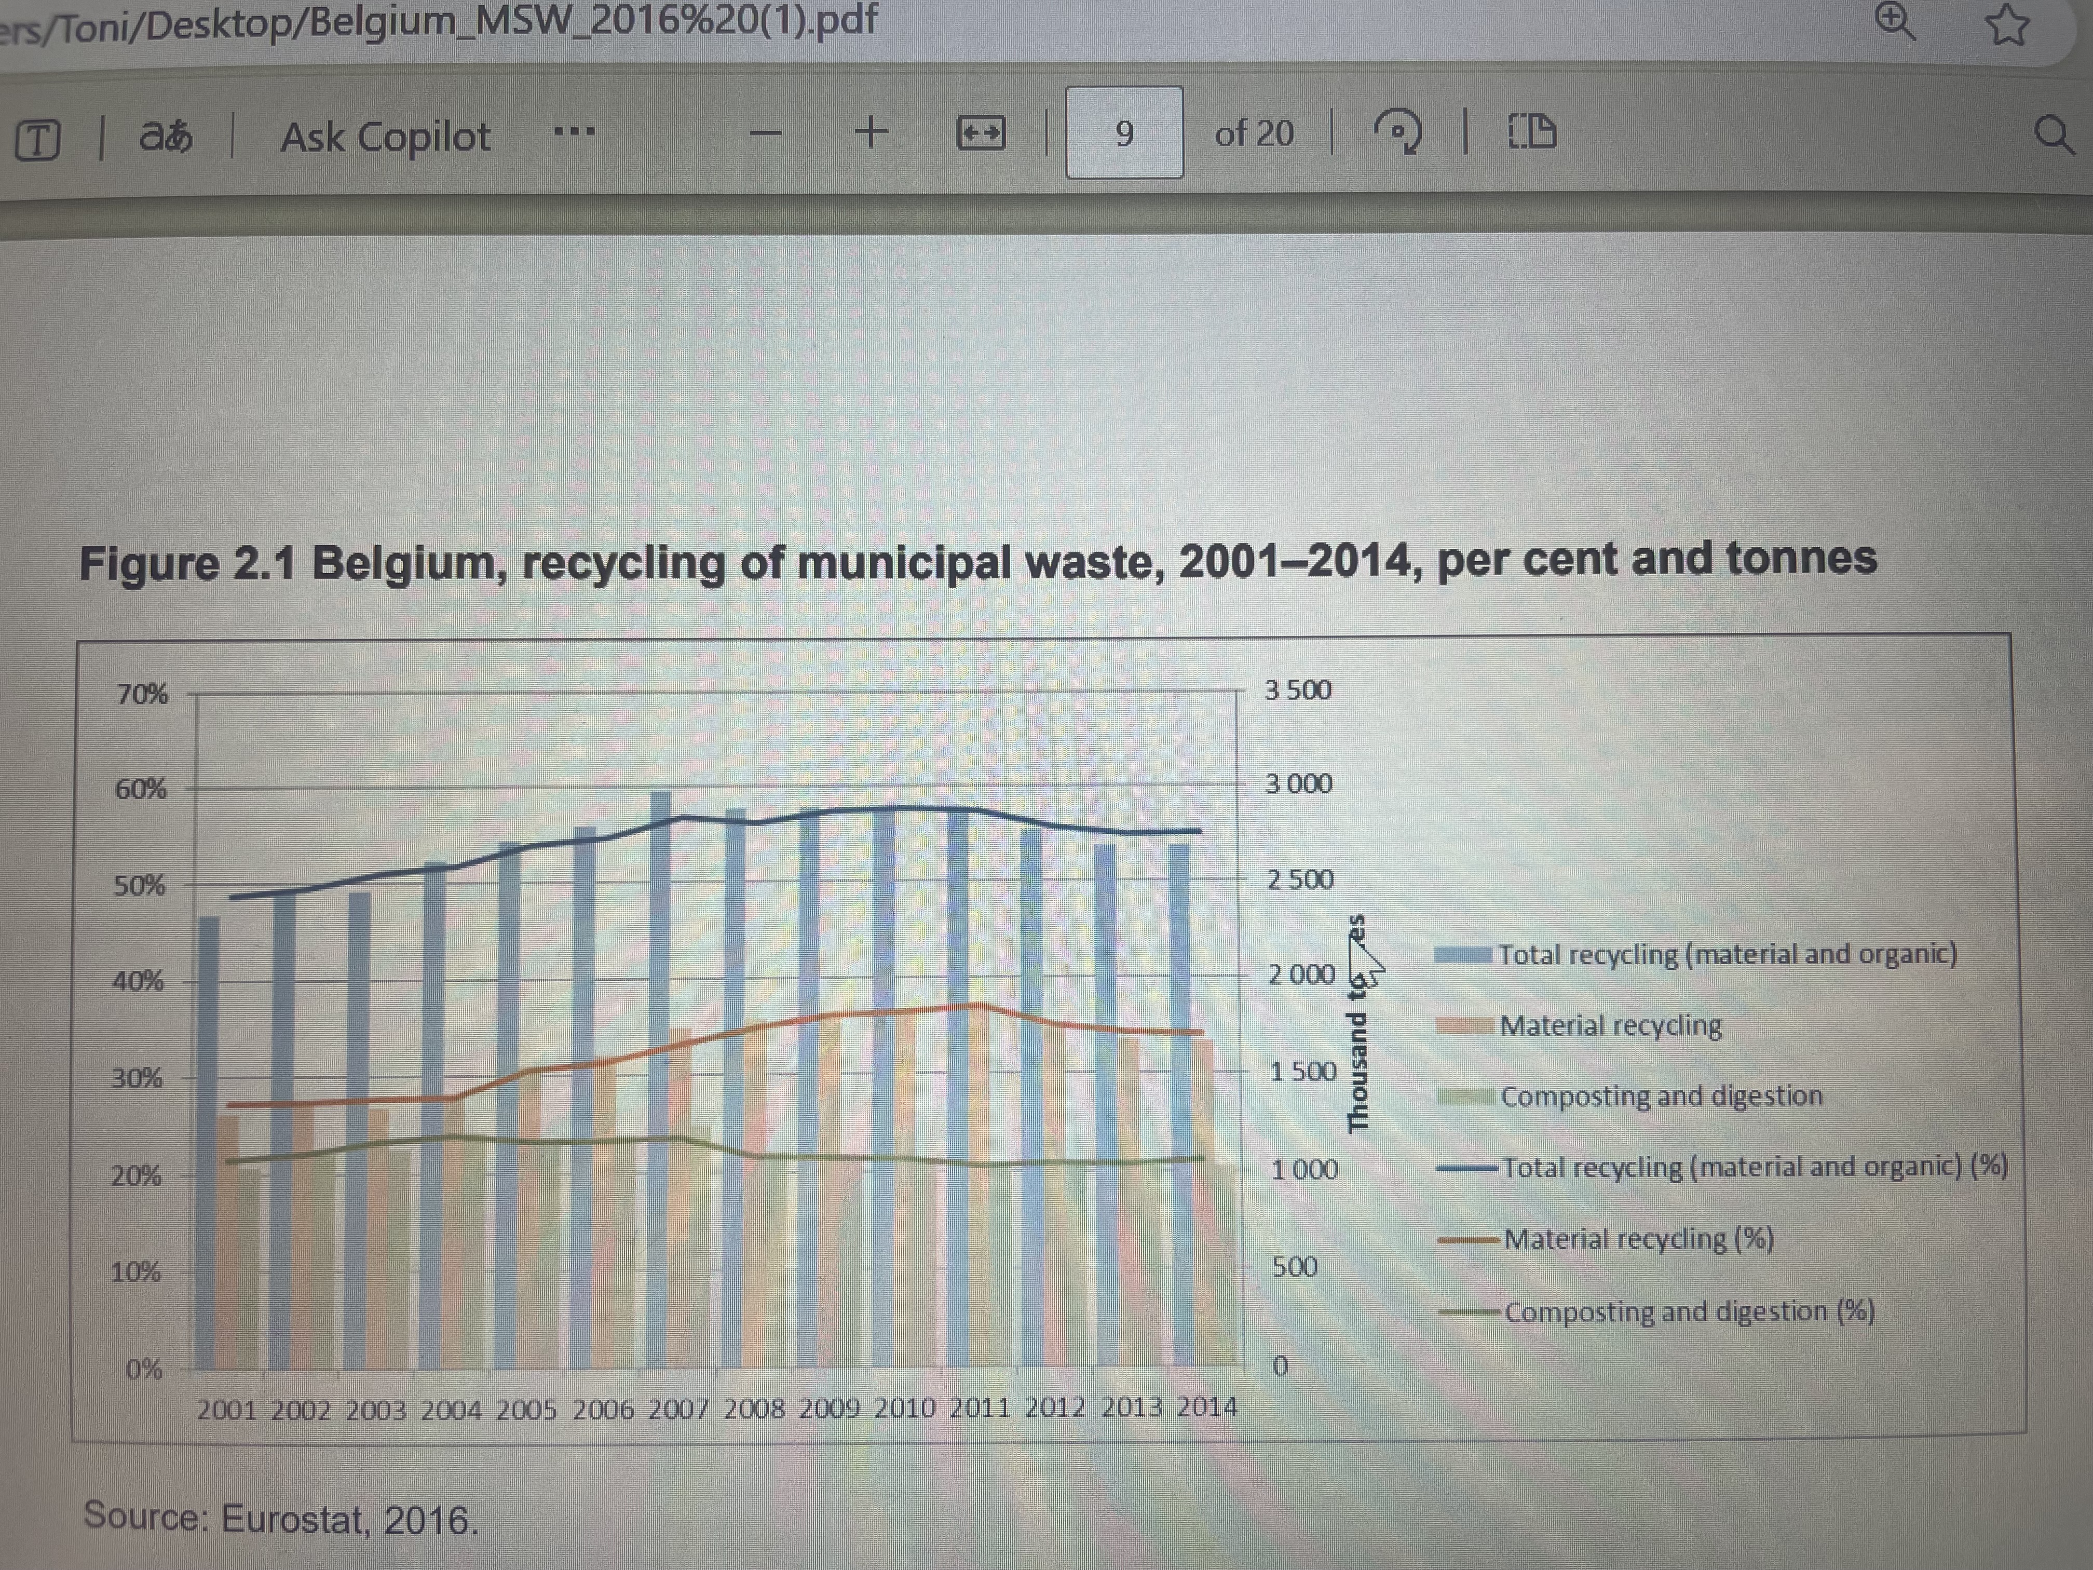
Task: Open the Translate tool (aあ icon)
Action: (166, 137)
